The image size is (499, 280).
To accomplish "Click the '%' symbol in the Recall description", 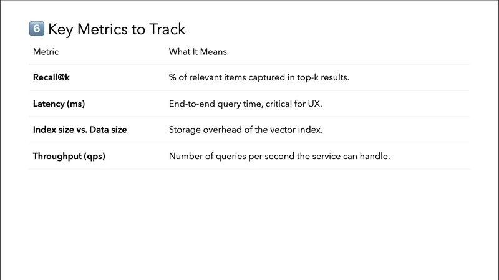I will click(x=173, y=78).
